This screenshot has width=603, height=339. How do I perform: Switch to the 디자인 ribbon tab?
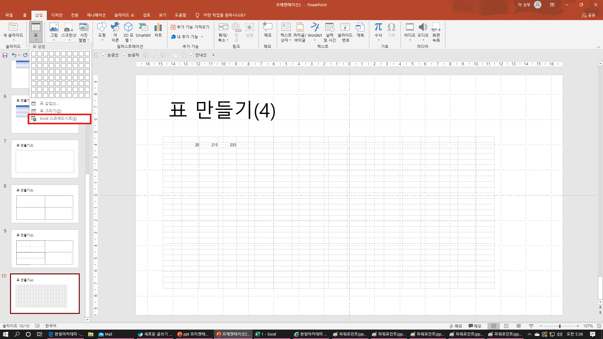point(57,15)
